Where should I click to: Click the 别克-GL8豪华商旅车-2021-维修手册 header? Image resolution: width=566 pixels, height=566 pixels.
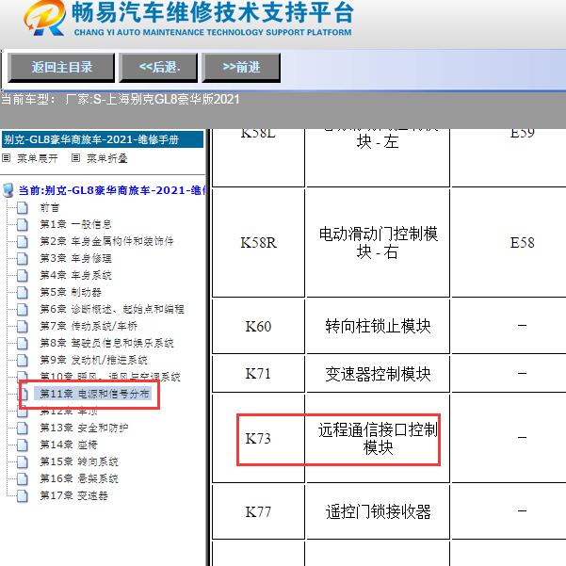(x=103, y=139)
